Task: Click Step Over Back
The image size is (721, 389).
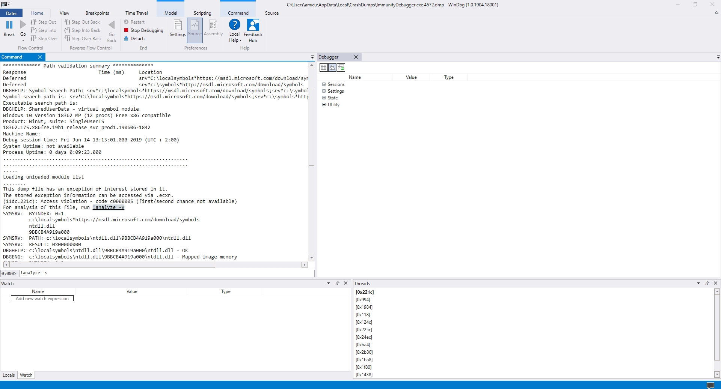Action: 83,39
